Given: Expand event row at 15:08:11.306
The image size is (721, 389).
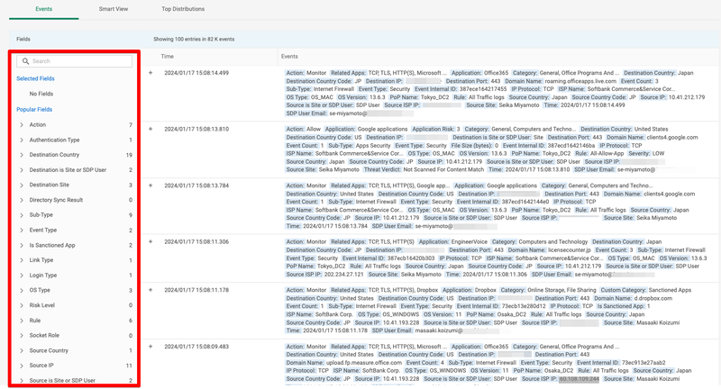Looking at the screenshot, I should [x=151, y=241].
